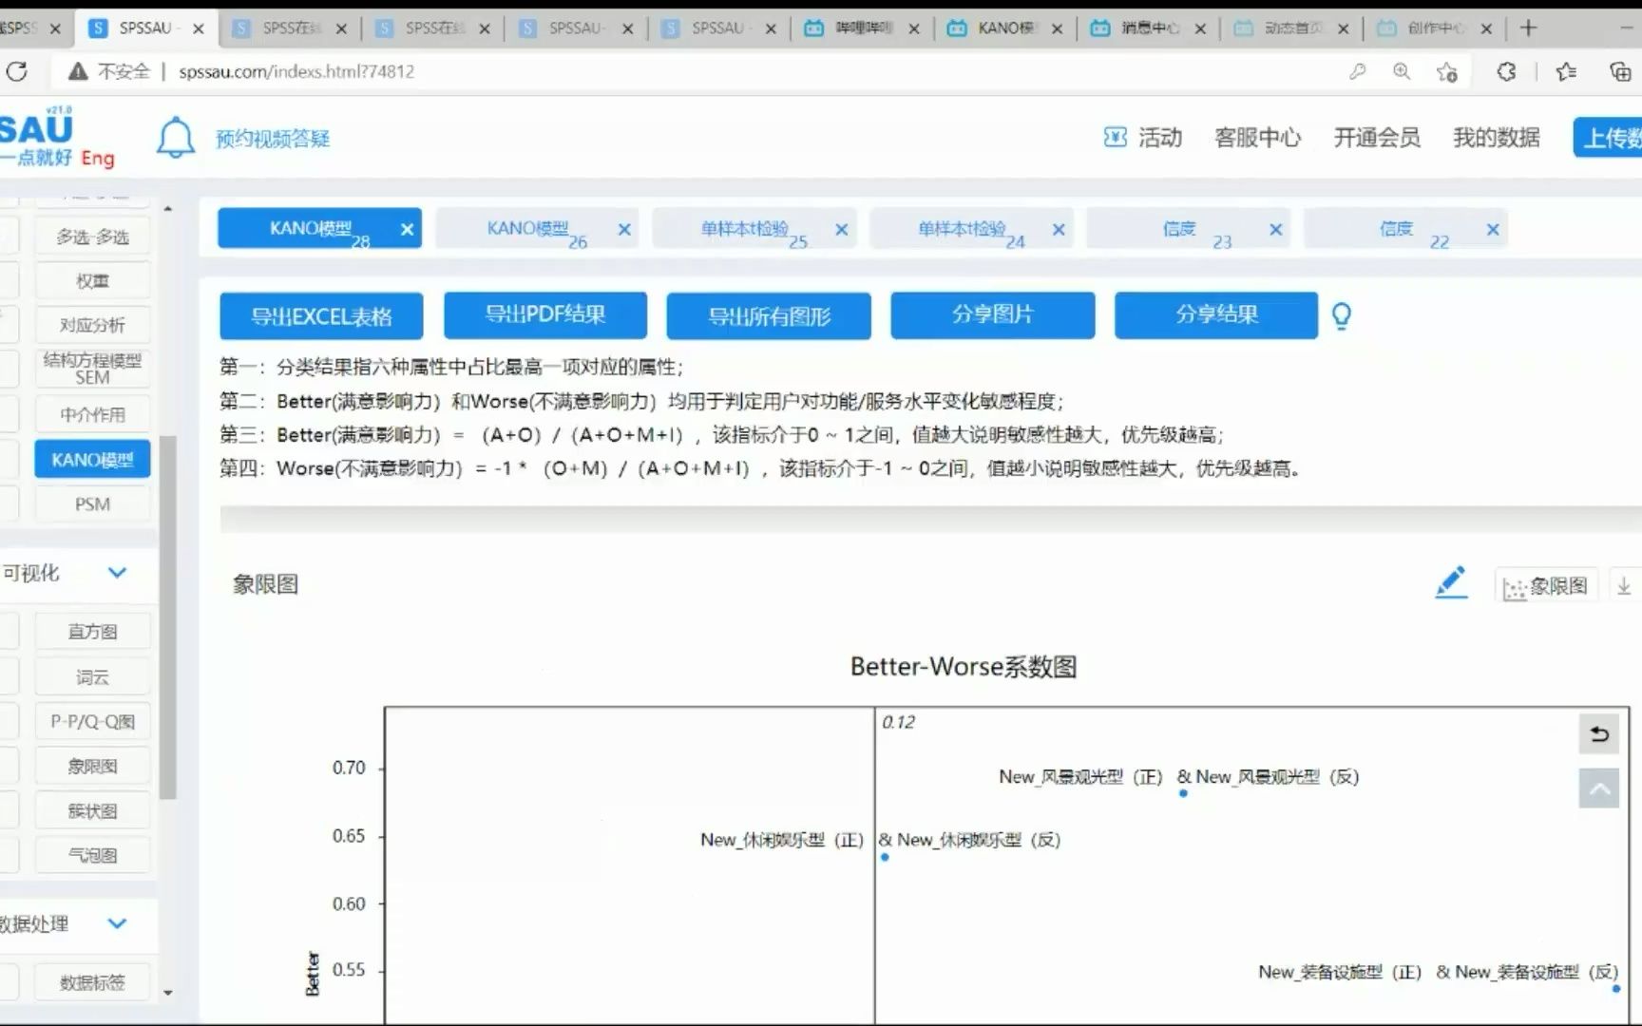Add page to favorites star icon

(1446, 71)
